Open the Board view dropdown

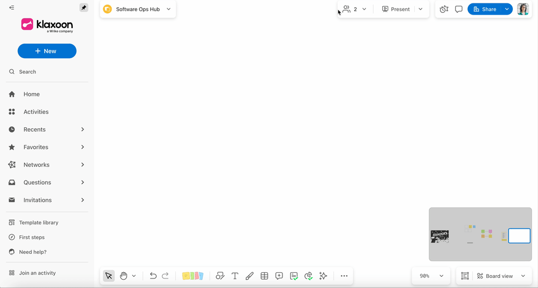501,276
